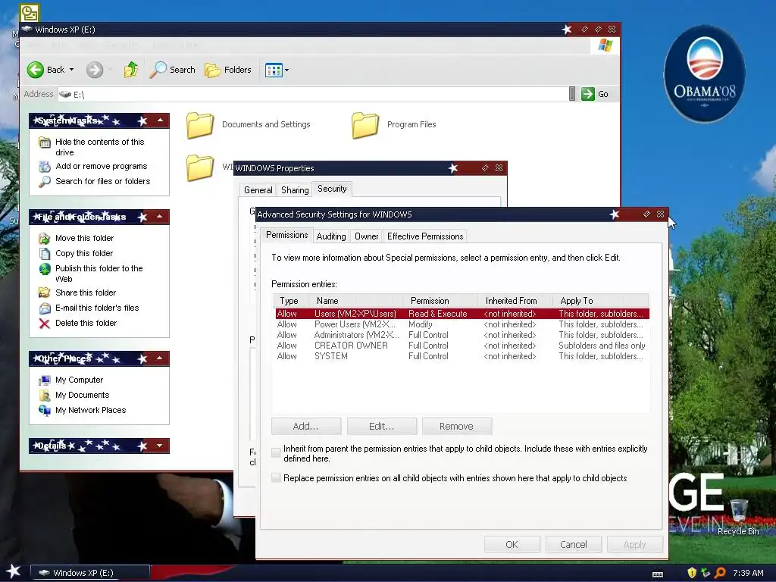Enable Inherit from parent permission entries checkbox
Screen dimensions: 776x582
pos(276,452)
